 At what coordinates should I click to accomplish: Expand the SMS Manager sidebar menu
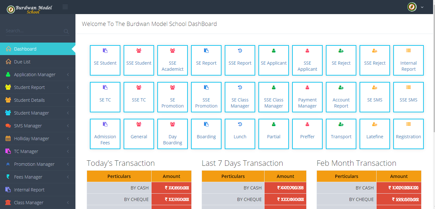click(28, 126)
